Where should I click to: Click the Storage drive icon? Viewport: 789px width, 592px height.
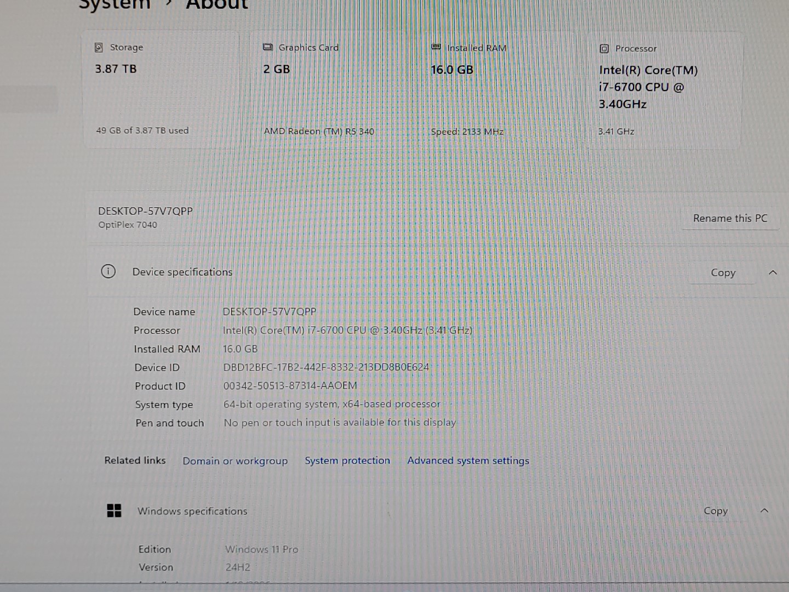99,48
